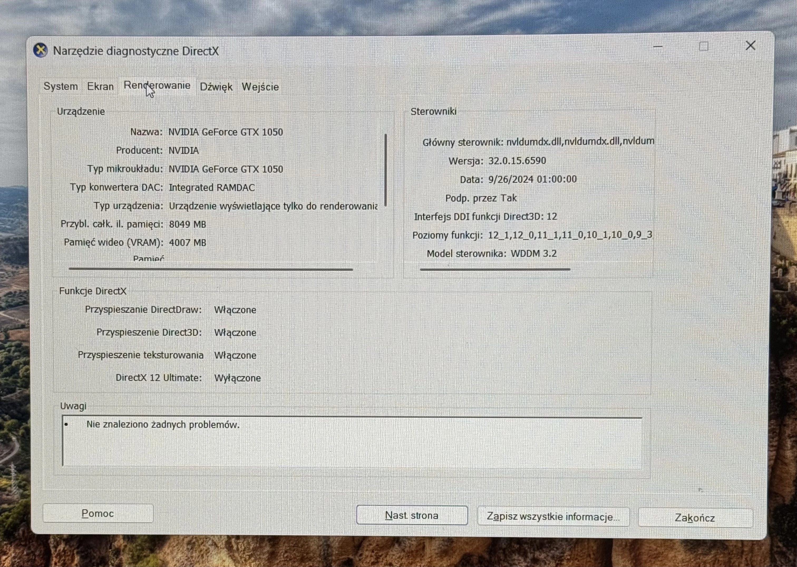This screenshot has height=567, width=797.
Task: Click the Podp. przez Tak line
Action: point(481,198)
